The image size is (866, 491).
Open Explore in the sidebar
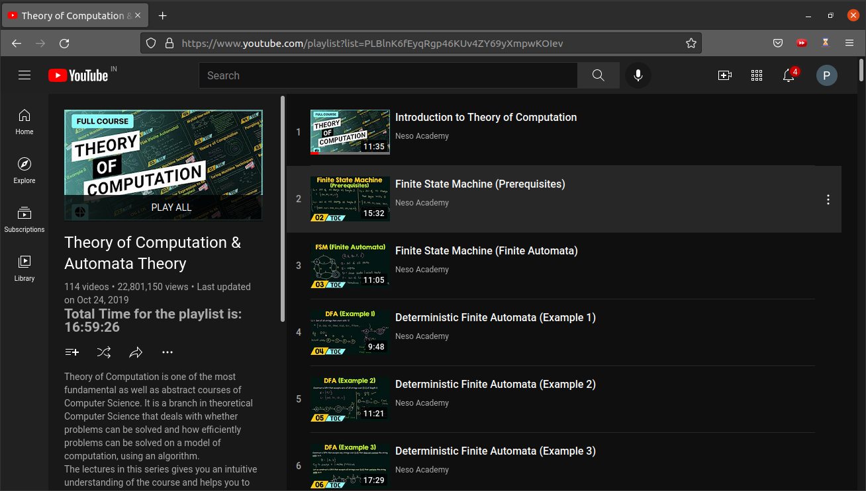(x=24, y=171)
